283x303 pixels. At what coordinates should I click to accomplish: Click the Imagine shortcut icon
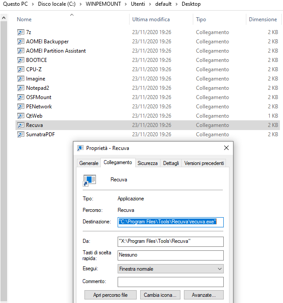[21, 79]
